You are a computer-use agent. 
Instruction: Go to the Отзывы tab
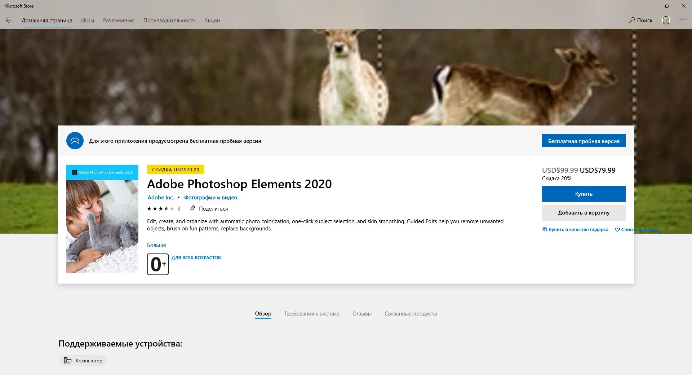click(362, 314)
